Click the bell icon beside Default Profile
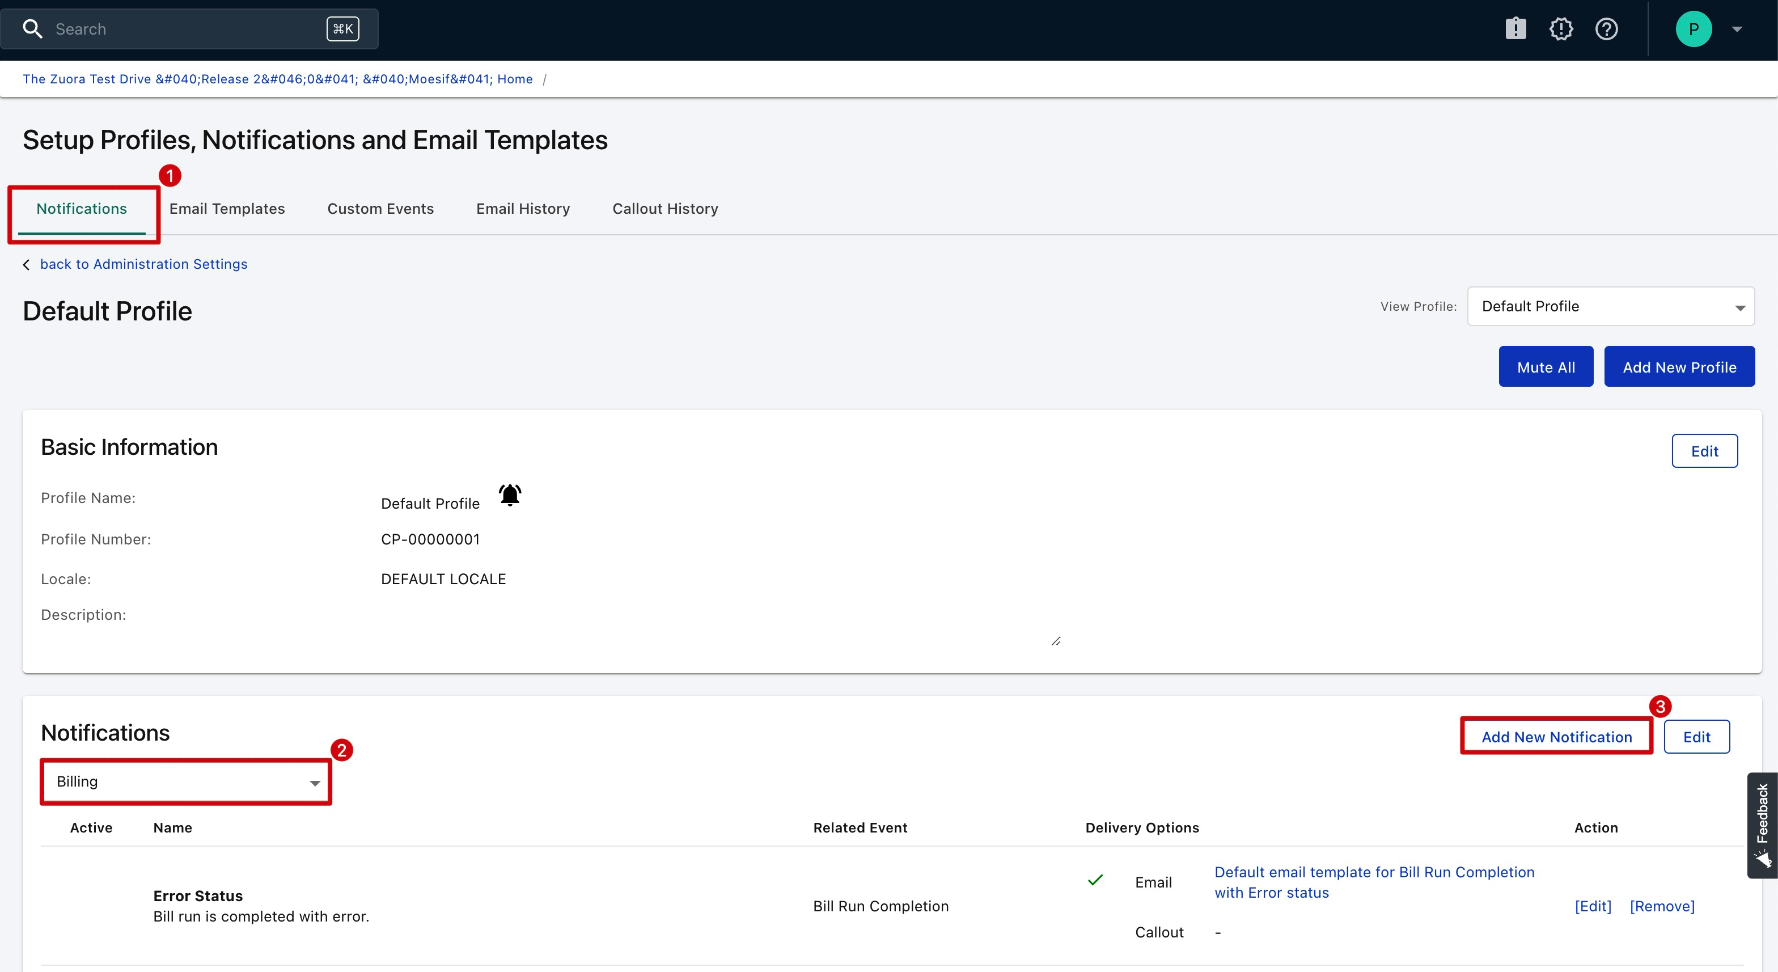 509,496
